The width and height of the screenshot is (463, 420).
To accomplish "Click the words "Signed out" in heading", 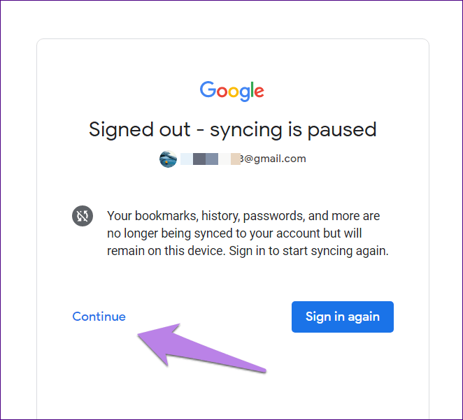I will pos(139,129).
